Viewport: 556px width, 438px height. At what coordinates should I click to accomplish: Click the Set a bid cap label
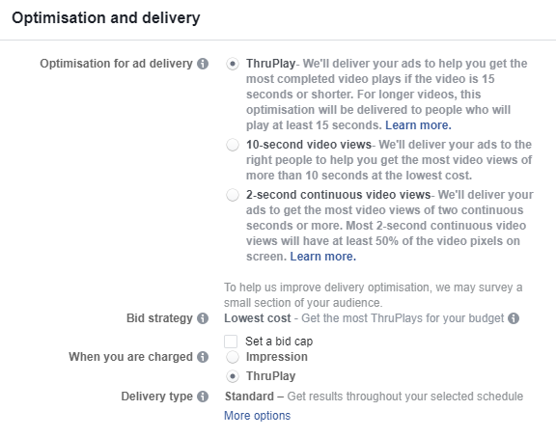(x=279, y=342)
